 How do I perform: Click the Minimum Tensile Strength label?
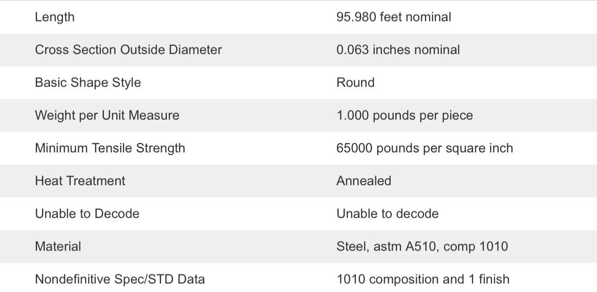click(110, 148)
